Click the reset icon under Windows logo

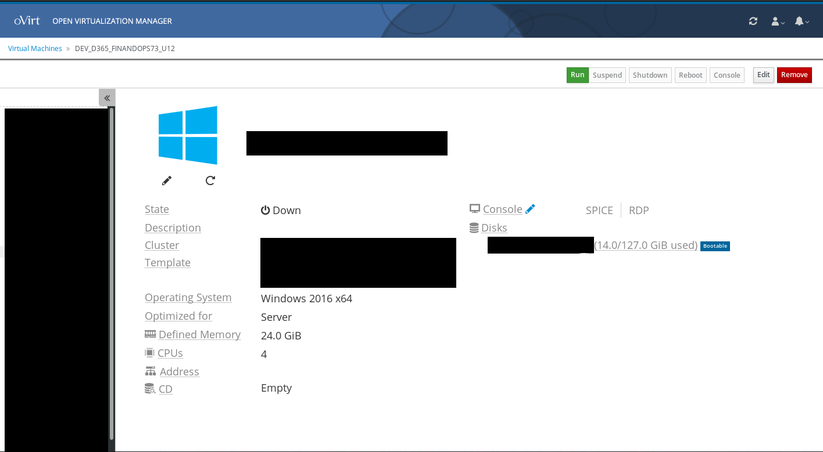pos(210,180)
